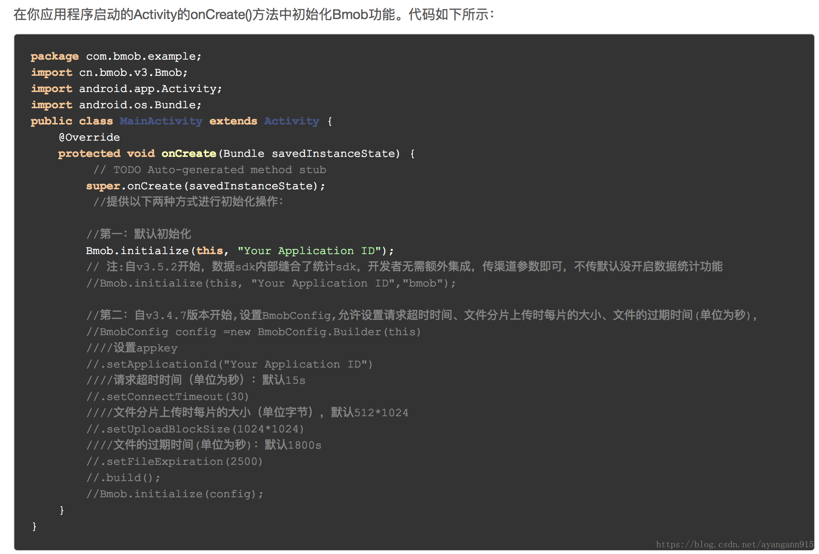Viewport: 819px width, 554px height.
Task: Click the comment '第二：自v3.4.7版本开始'
Action: (x=422, y=315)
